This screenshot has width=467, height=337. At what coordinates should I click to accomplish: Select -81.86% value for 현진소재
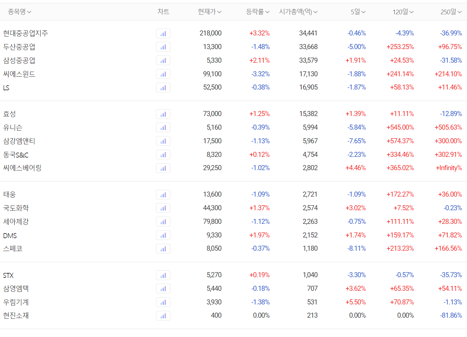click(x=451, y=316)
